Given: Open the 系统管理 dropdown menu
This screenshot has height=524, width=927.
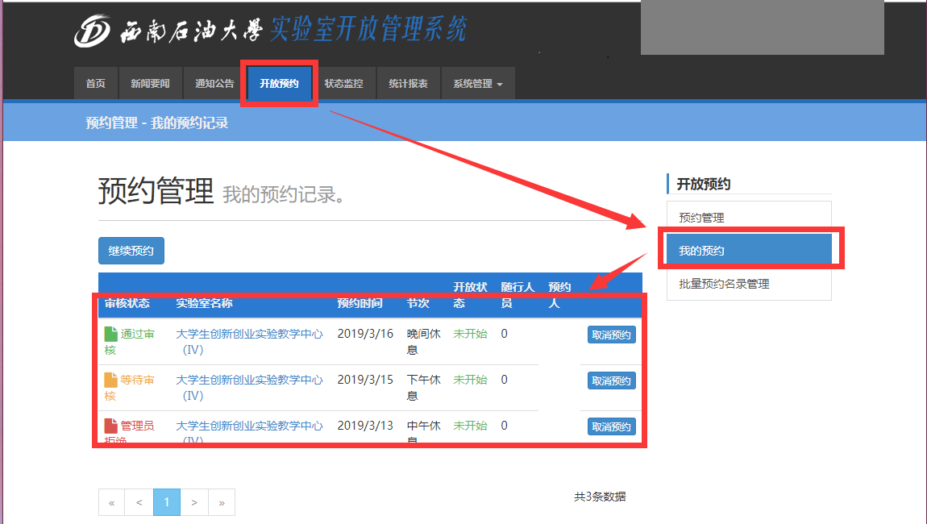Looking at the screenshot, I should (477, 83).
